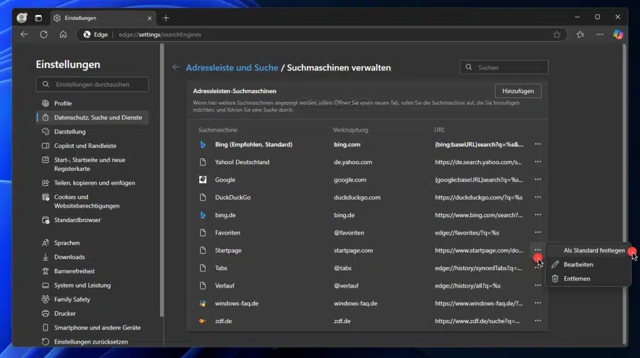Open the profile avatar in title bar

22,18
